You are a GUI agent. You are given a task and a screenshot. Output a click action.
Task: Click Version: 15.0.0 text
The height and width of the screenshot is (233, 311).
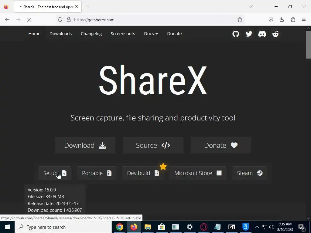[x=42, y=190]
